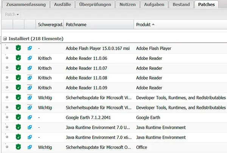The image size is (227, 153).
Task: Click patch name Adobe Reader 11.0.07
Action: 86,68
